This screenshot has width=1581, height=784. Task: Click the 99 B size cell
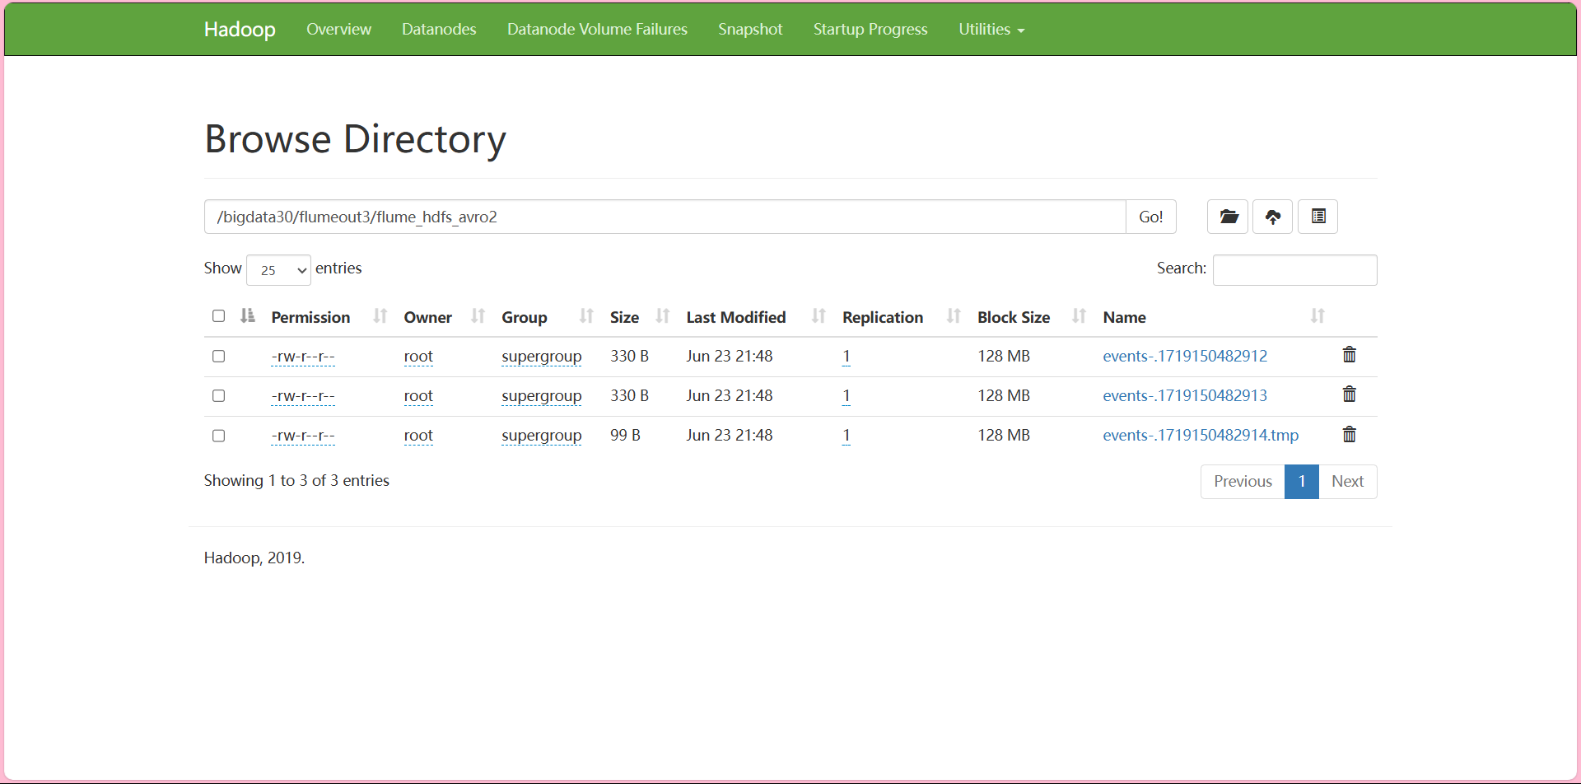(x=625, y=435)
